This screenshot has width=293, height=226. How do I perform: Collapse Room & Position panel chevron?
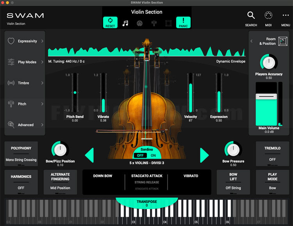pos(252,41)
